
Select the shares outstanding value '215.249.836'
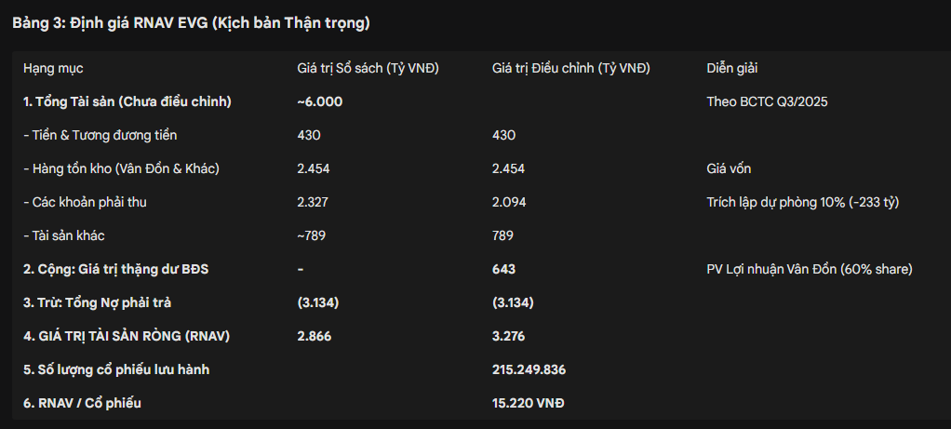click(x=529, y=369)
